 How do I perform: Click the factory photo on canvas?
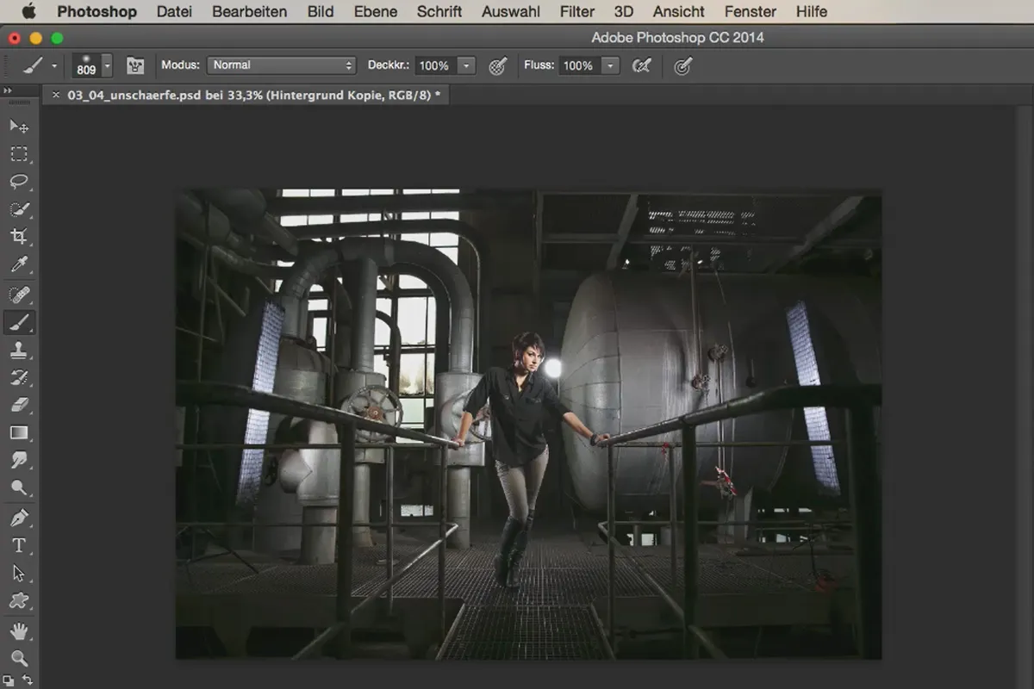[528, 425]
